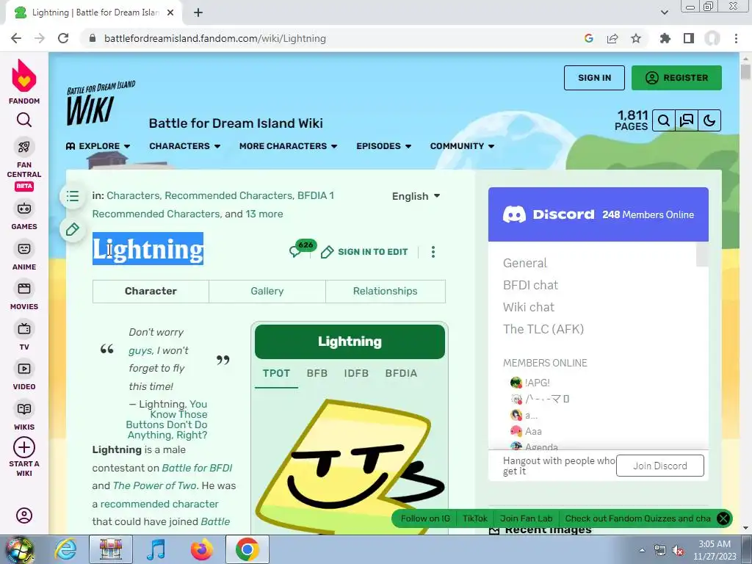Screen dimensions: 752x564
Task: Expand the More Characters menu
Action: (x=288, y=146)
